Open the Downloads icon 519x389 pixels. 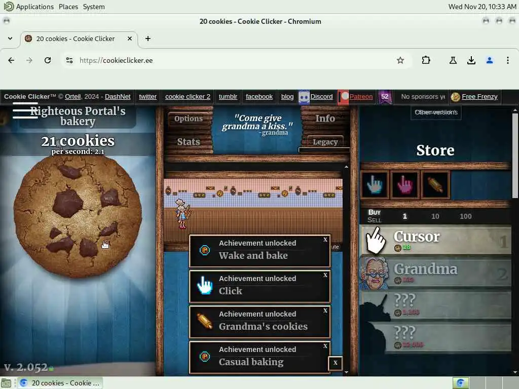pyautogui.click(x=471, y=60)
